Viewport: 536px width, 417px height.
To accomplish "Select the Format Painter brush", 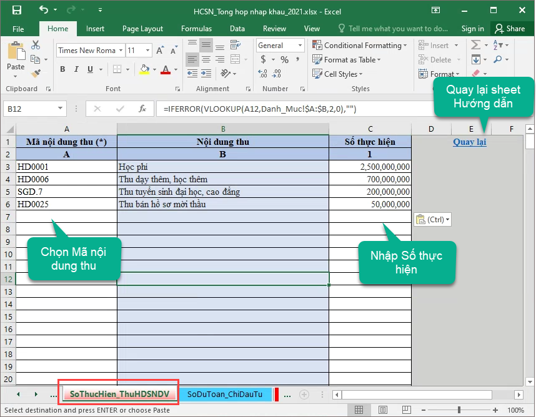I will (x=36, y=73).
